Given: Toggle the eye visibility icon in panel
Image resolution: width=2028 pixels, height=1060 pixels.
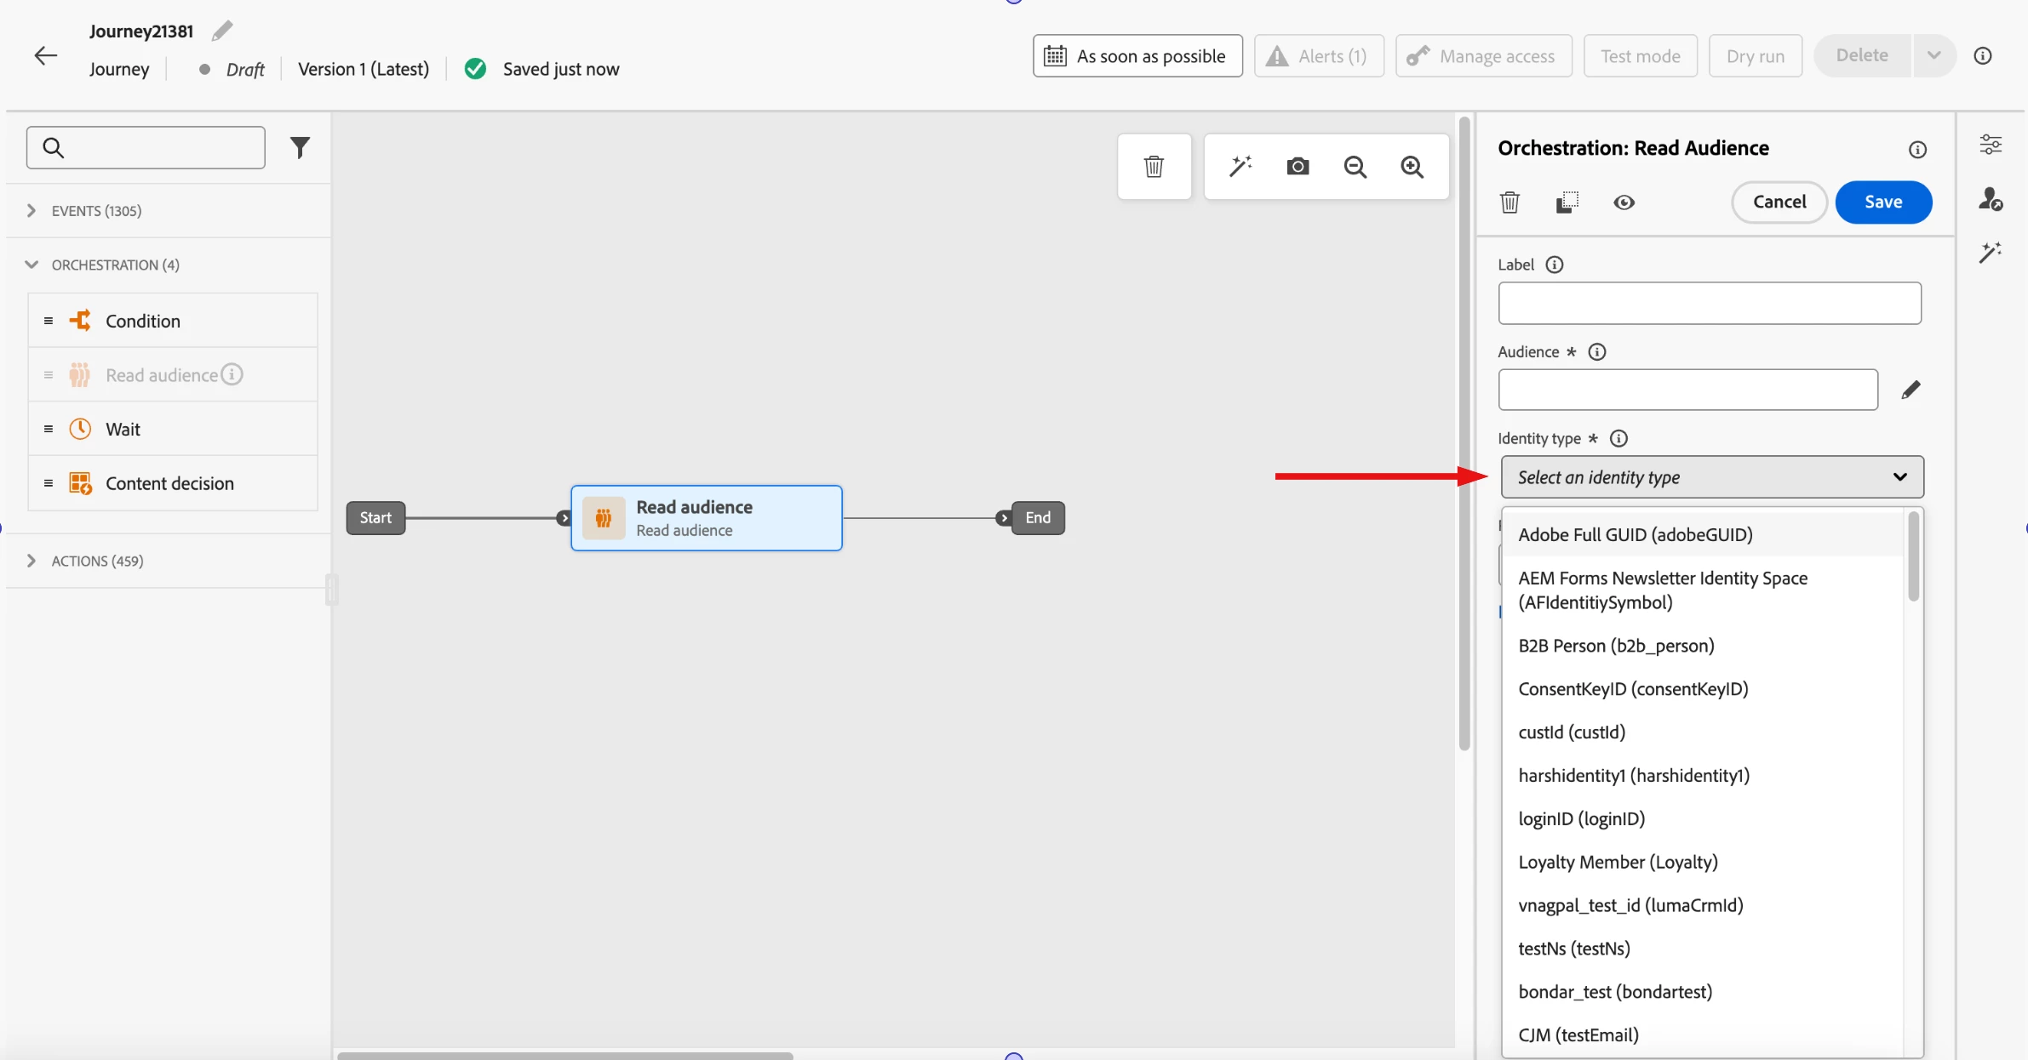Looking at the screenshot, I should click(1624, 202).
